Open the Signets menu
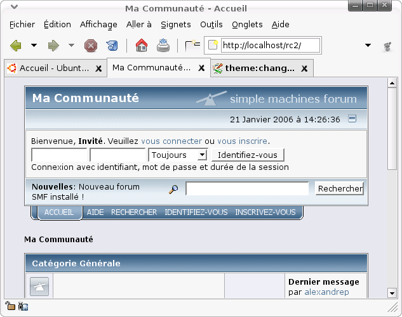The height and width of the screenshot is (317, 402). [x=176, y=25]
